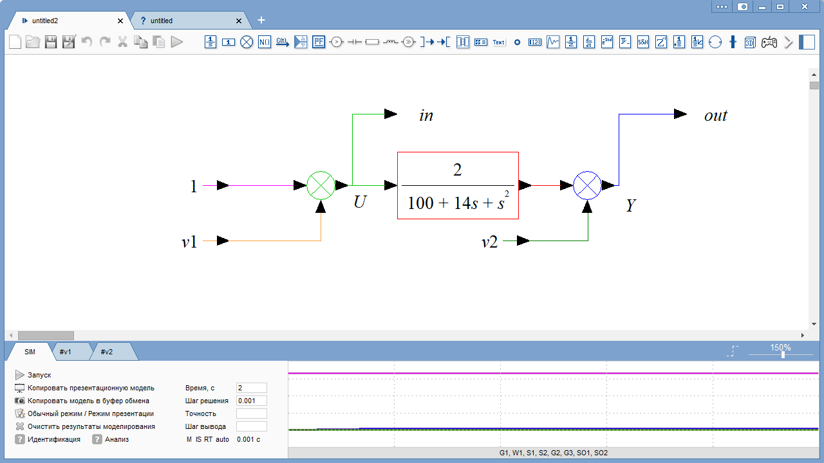This screenshot has width=824, height=463.
Task: Open the SIM tab in the bottom panel
Action: click(30, 352)
